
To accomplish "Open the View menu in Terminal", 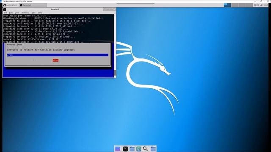I will point(17,13).
